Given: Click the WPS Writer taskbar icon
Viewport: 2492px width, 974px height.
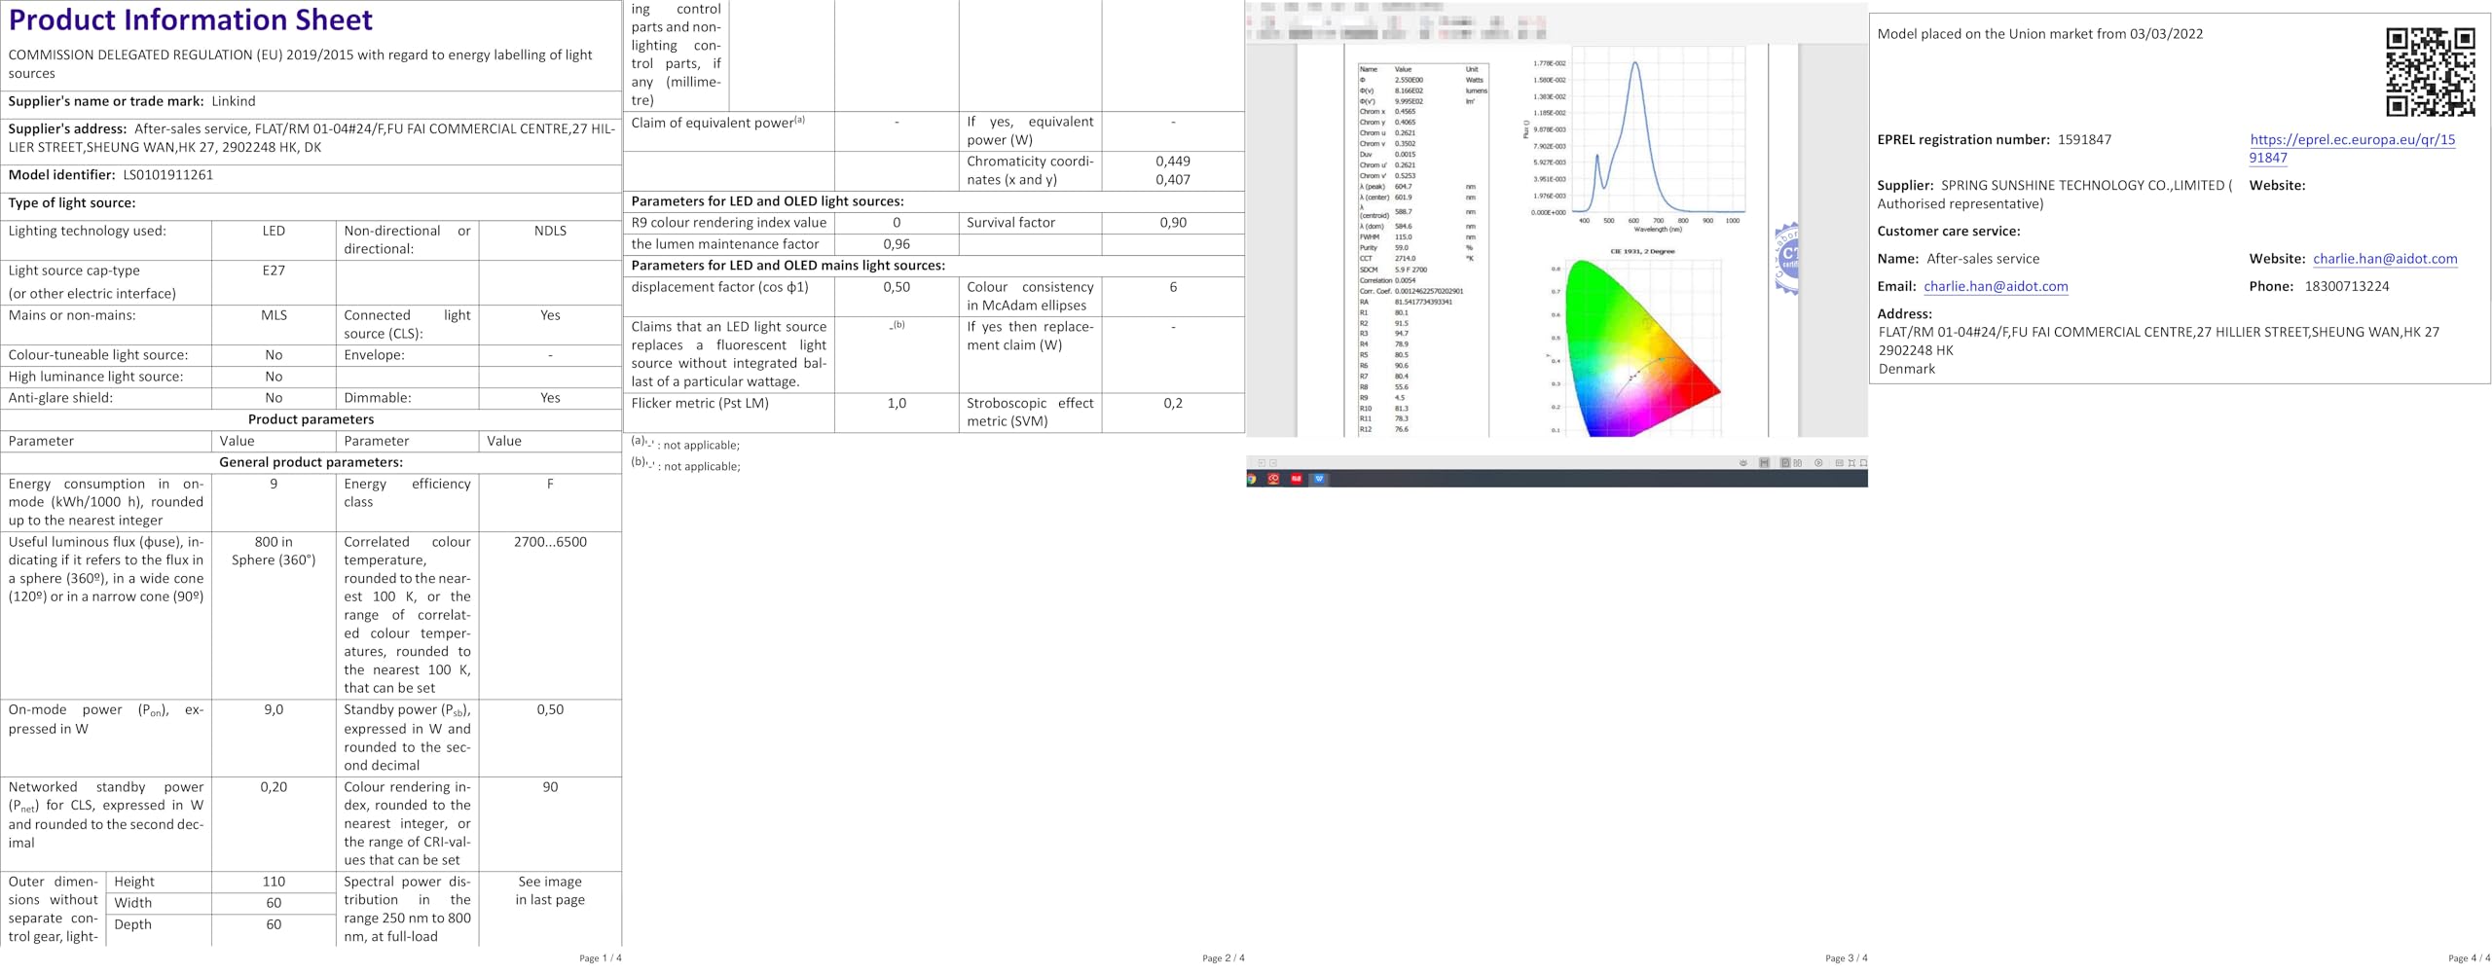Looking at the screenshot, I should (x=1319, y=479).
